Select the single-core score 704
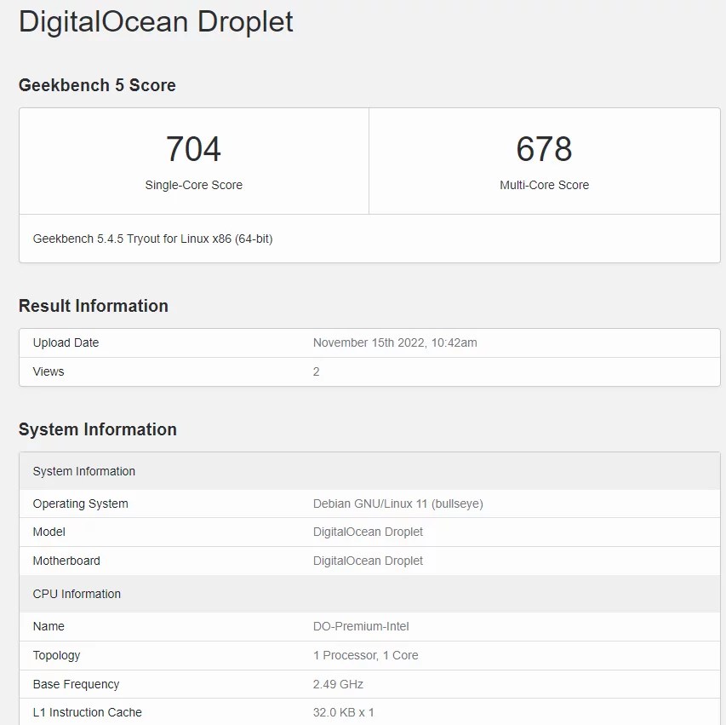 click(x=193, y=149)
